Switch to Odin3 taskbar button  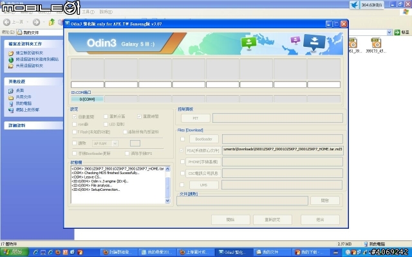point(233,253)
